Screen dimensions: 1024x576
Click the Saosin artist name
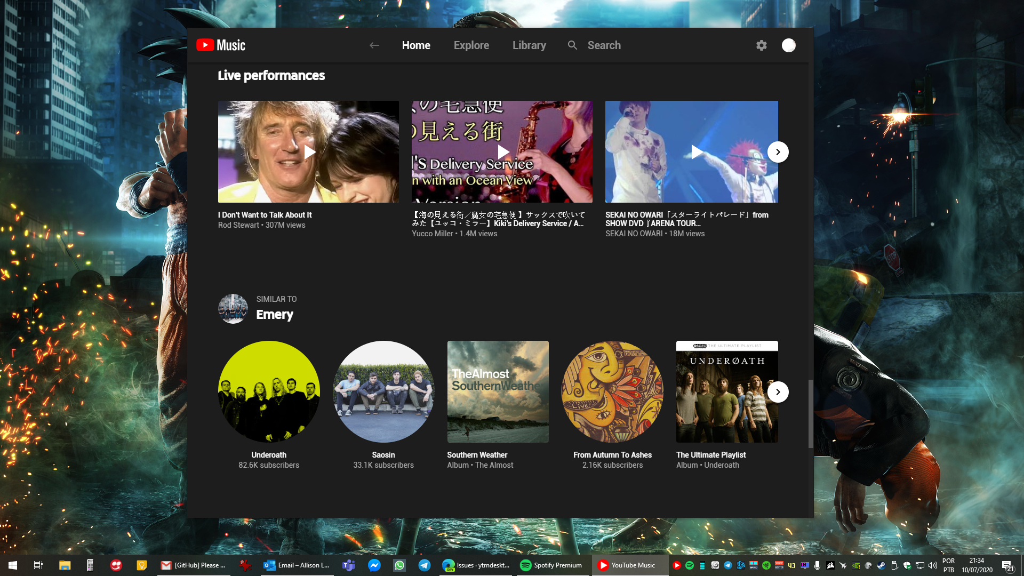[383, 455]
